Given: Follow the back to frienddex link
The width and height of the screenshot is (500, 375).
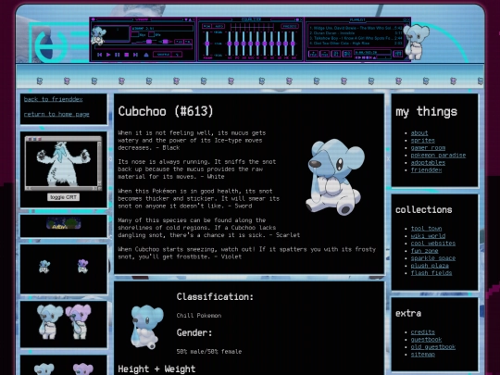Looking at the screenshot, I should point(54,99).
